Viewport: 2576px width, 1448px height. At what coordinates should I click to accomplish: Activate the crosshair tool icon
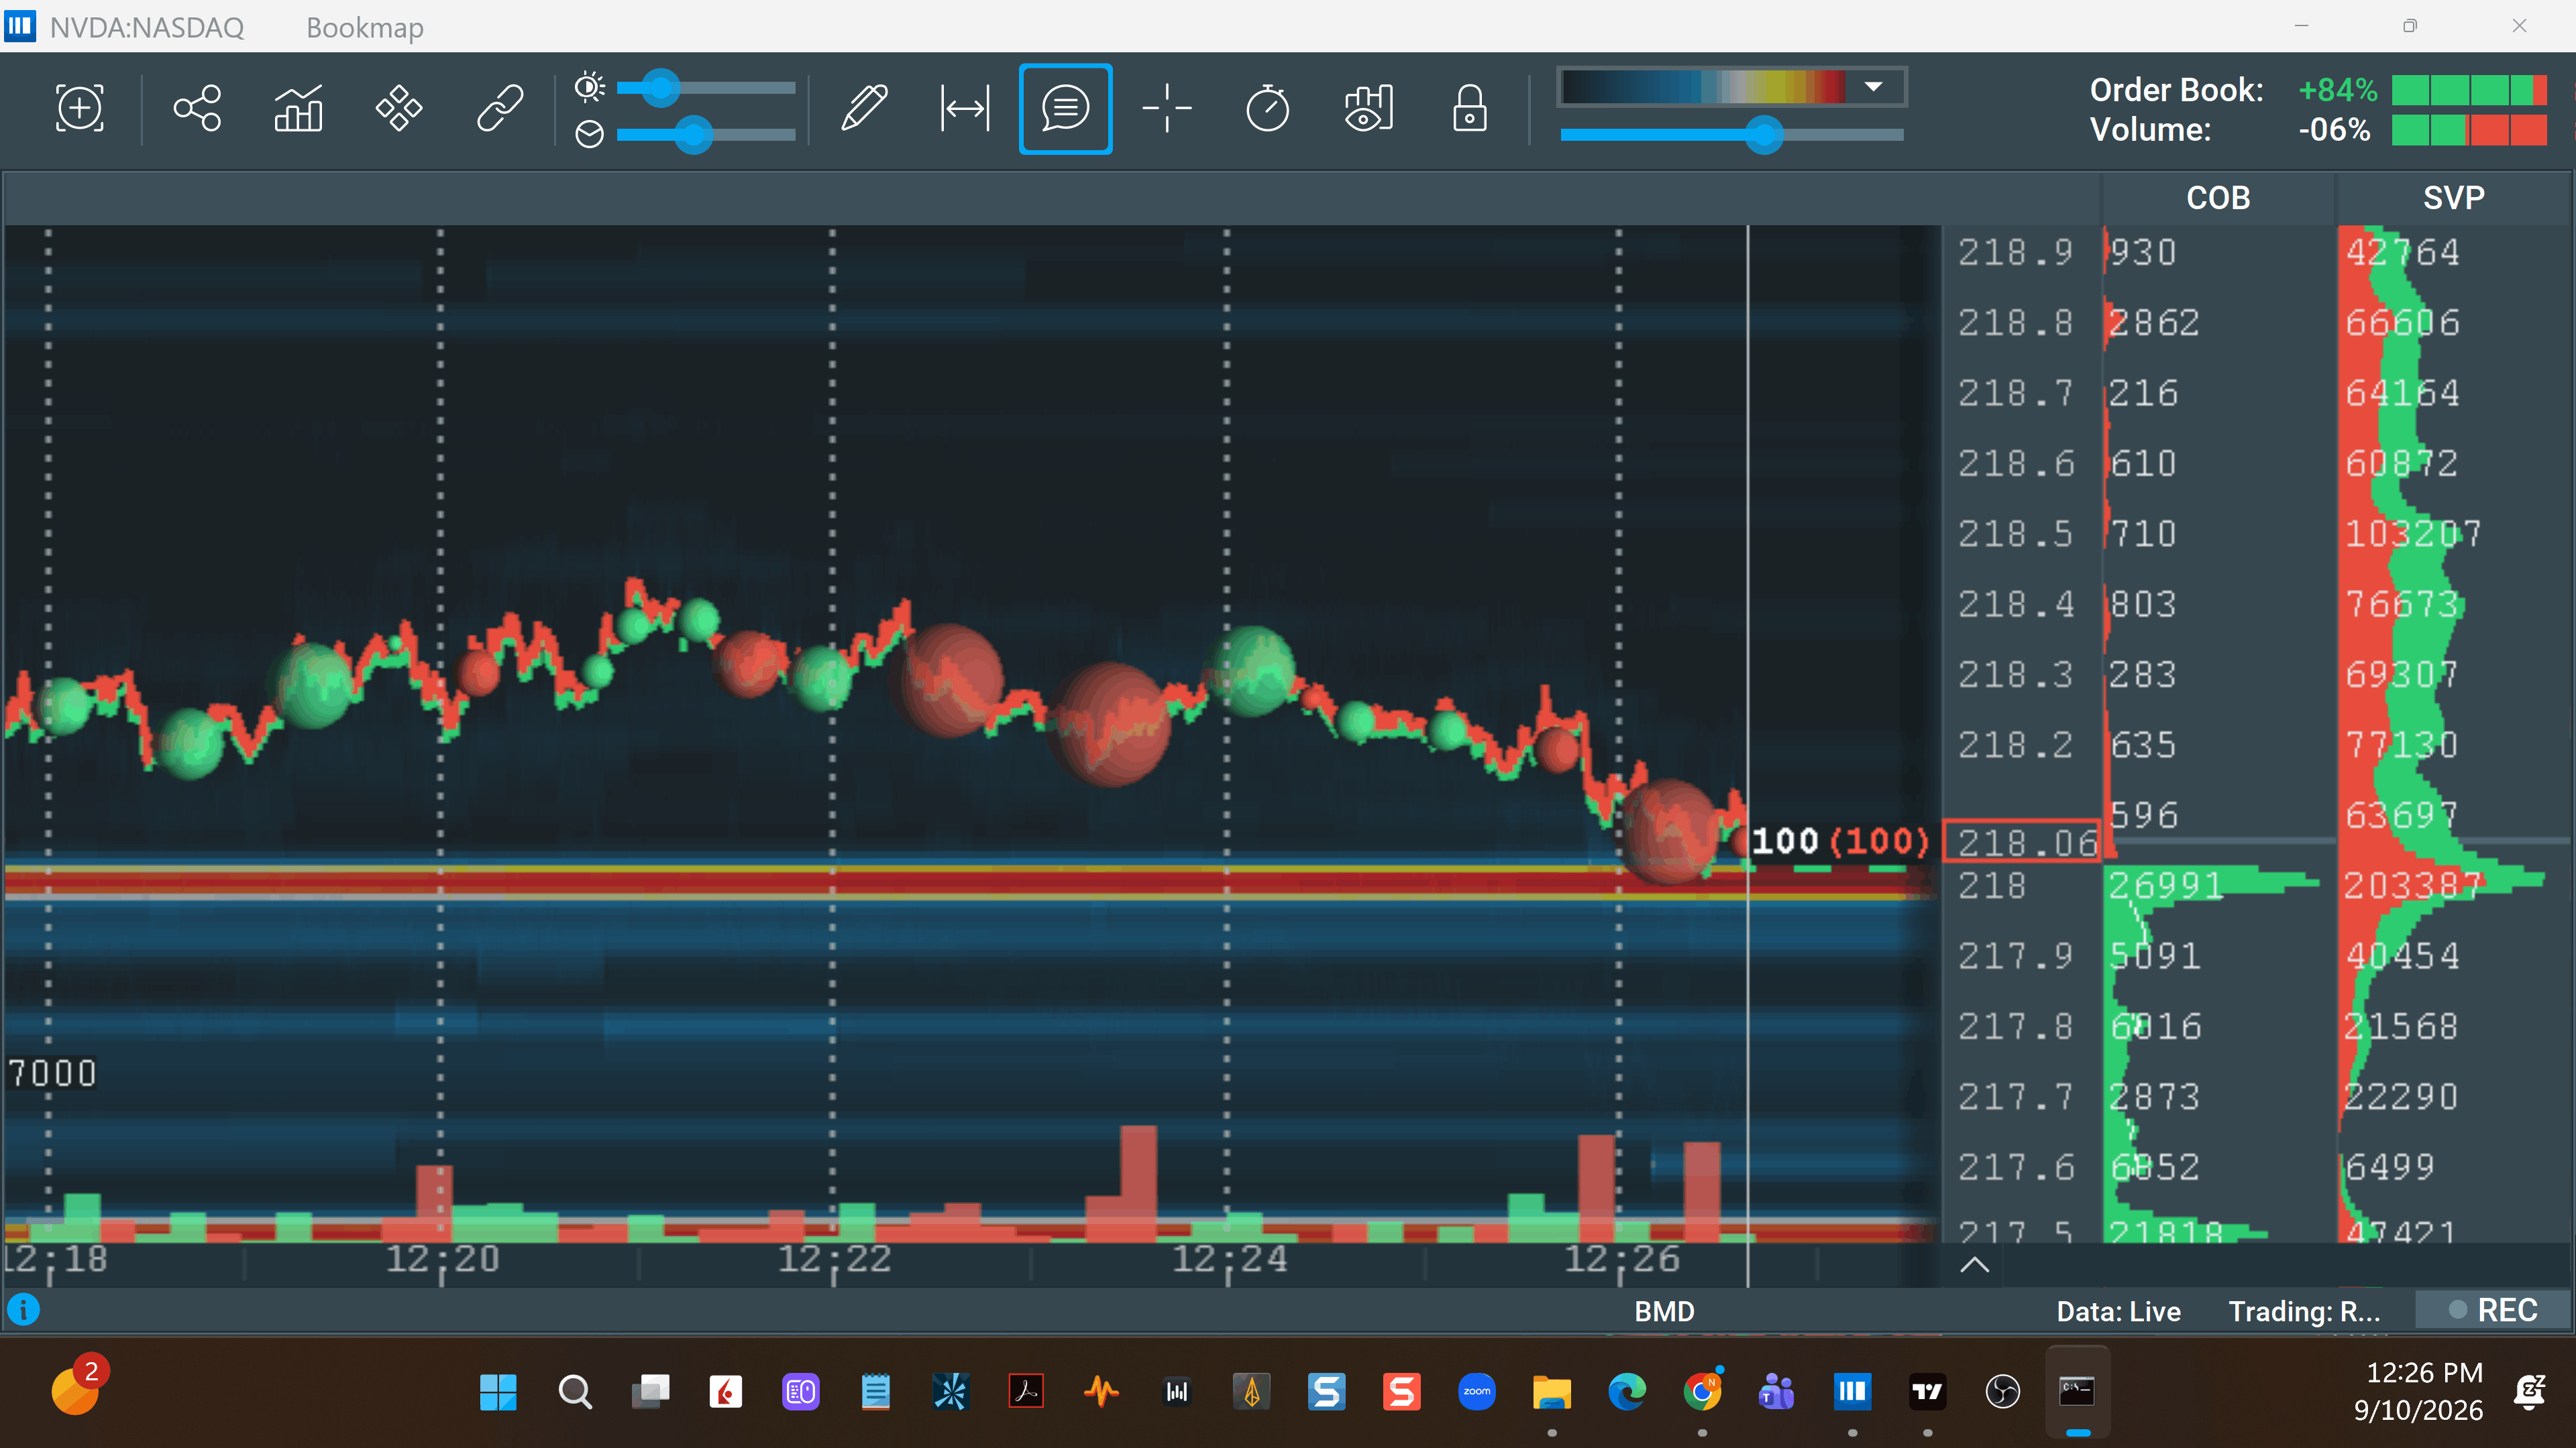(1166, 108)
